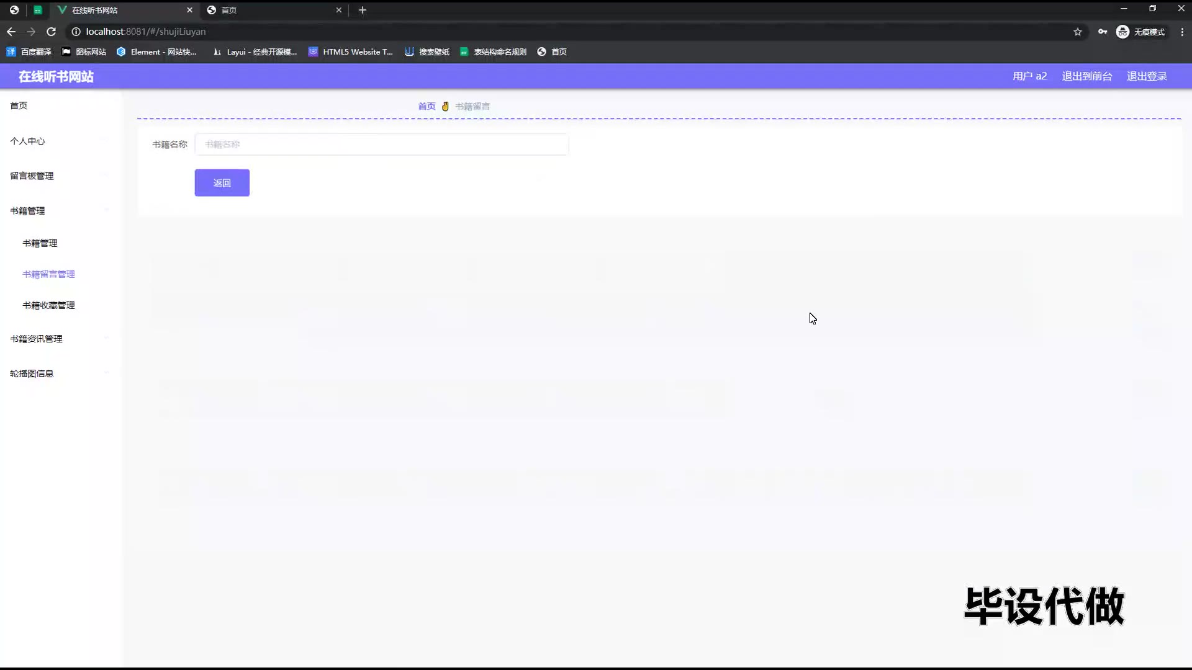
Task: Select the 书籍收藏管理 submenu item
Action: [x=48, y=305]
